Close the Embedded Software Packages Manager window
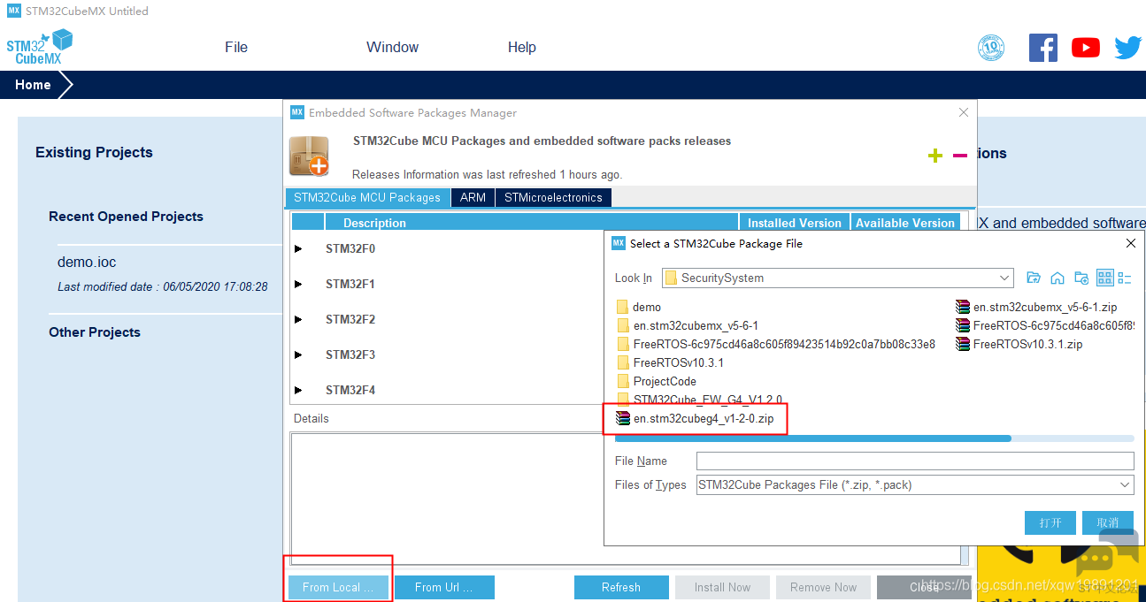Viewport: 1146px width, 602px height. tap(964, 112)
